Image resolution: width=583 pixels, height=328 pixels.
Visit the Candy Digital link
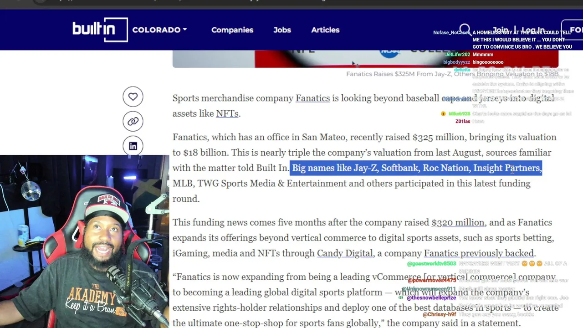[345, 253]
